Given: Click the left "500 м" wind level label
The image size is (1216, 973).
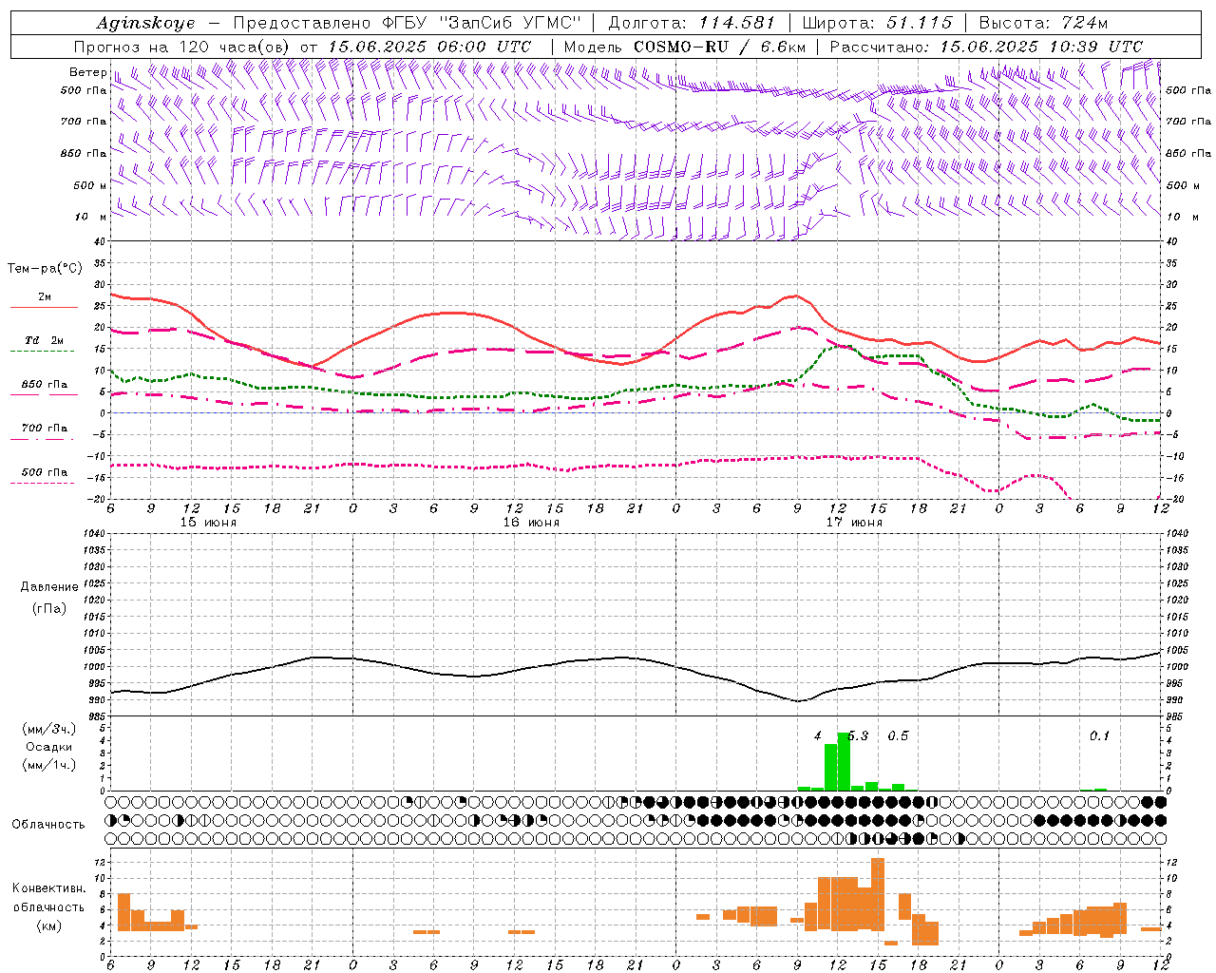Looking at the screenshot, I should coord(90,185).
